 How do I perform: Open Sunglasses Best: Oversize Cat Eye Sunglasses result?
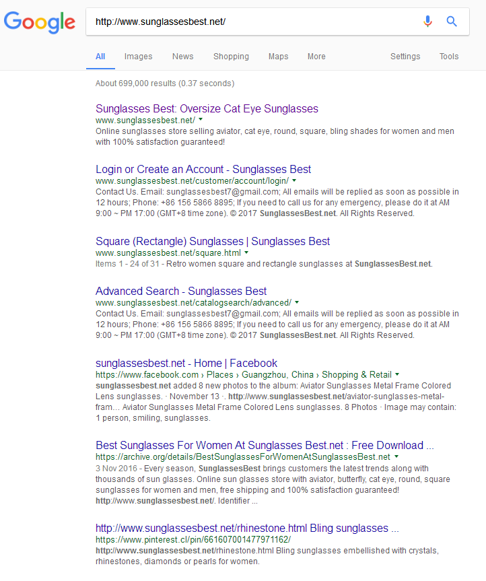point(207,108)
